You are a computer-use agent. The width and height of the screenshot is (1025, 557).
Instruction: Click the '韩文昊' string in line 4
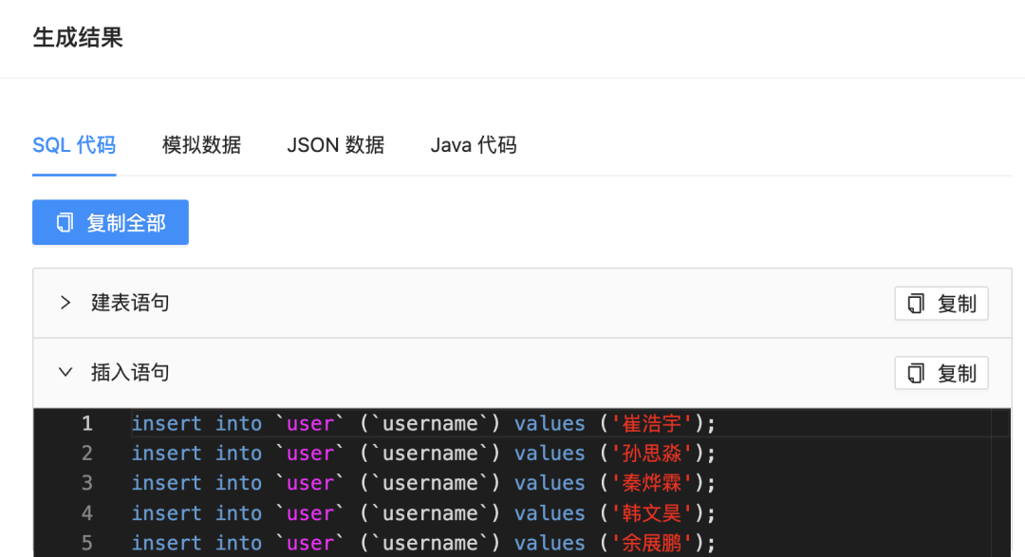tap(653, 513)
